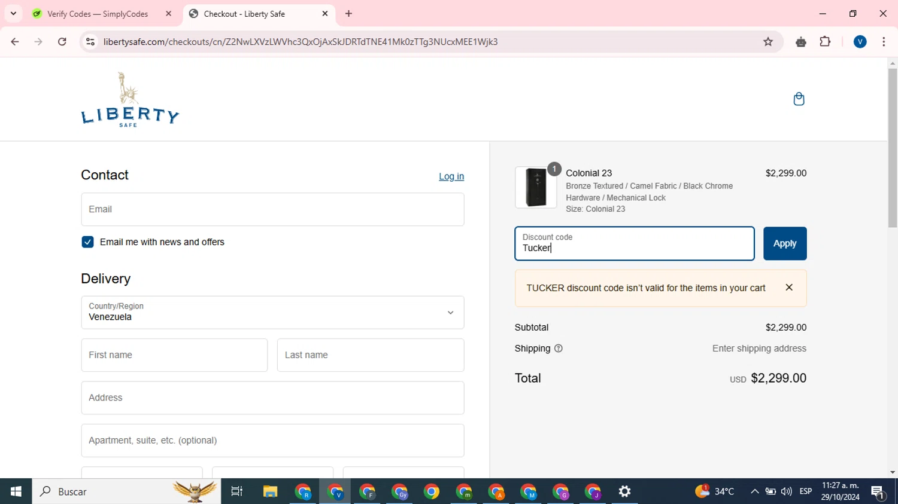Click the Liberty Safe logo
The width and height of the screenshot is (898, 504).
(130, 100)
